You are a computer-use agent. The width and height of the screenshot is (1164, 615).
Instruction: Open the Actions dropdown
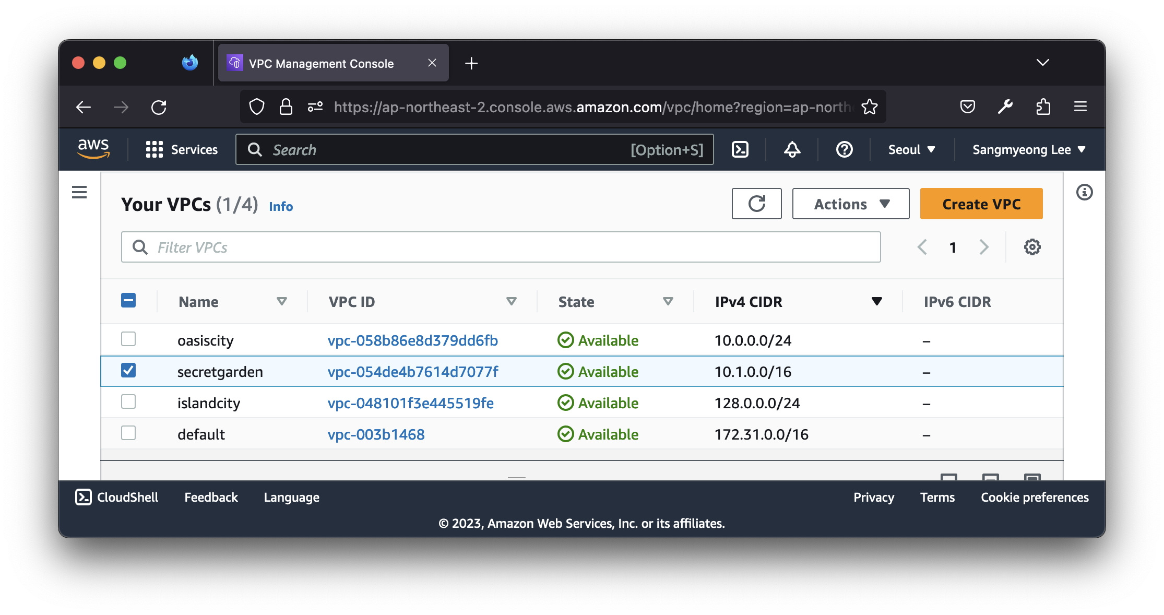coord(851,204)
